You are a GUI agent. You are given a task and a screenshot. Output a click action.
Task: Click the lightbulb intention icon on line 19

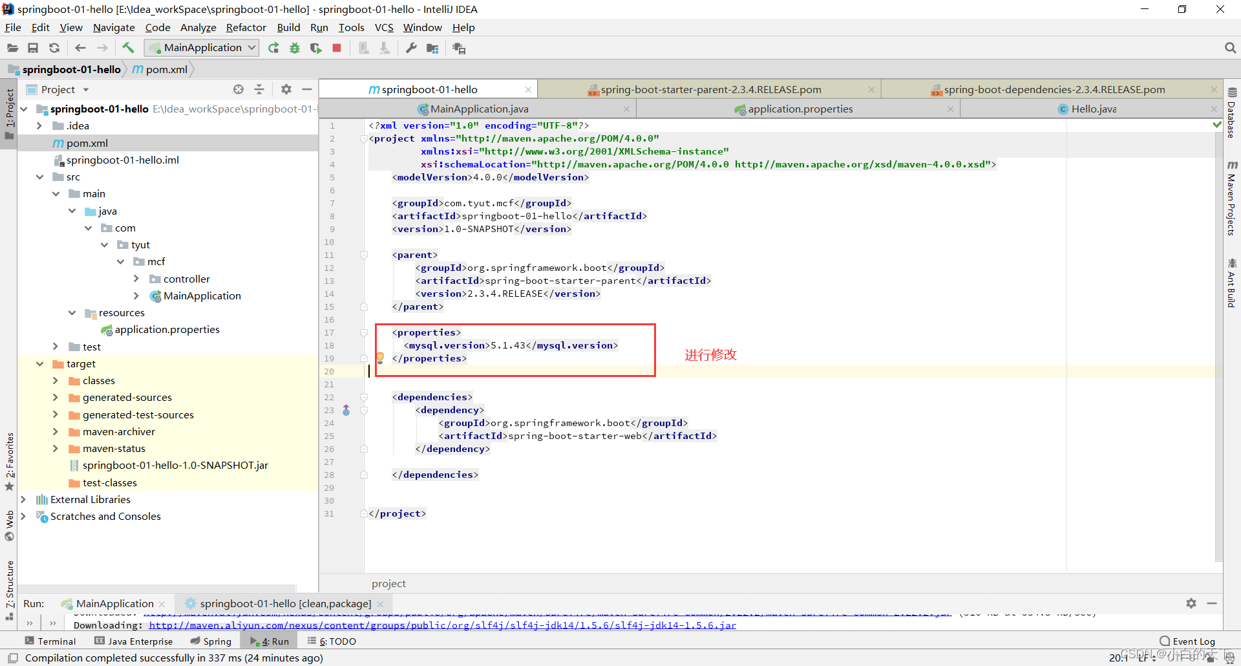click(x=380, y=358)
